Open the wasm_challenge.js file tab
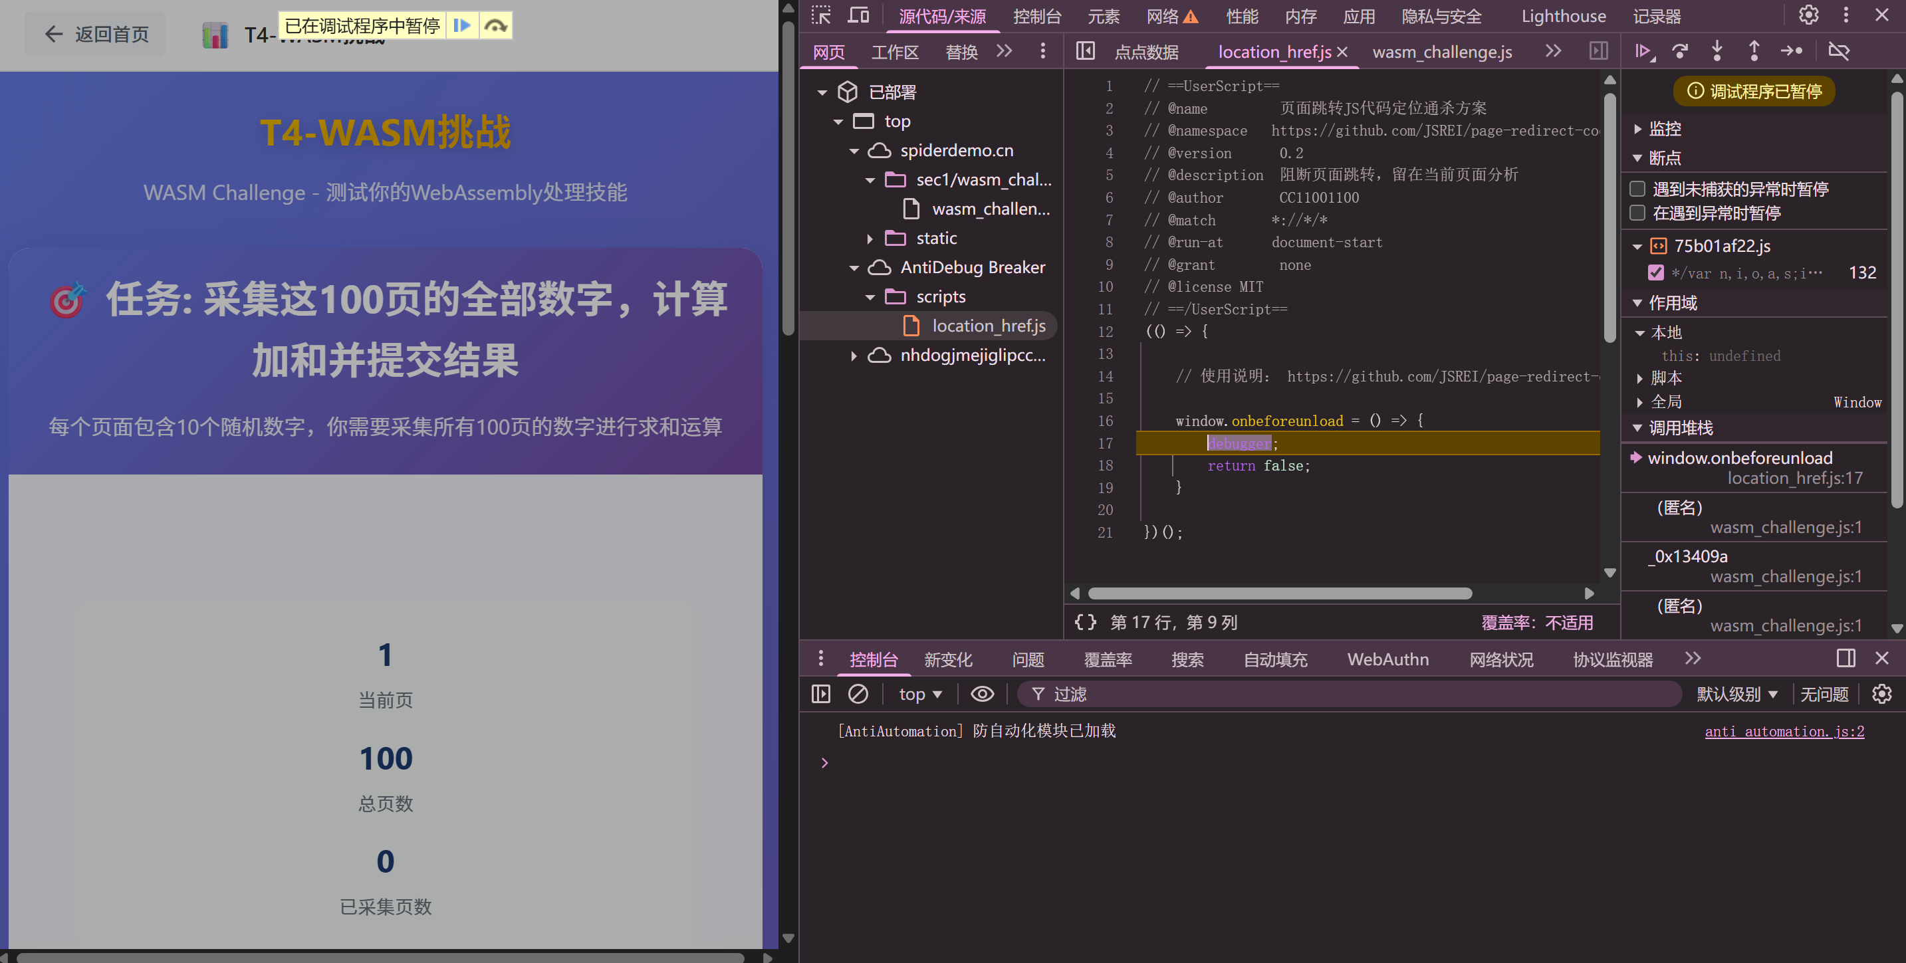 click(1441, 52)
